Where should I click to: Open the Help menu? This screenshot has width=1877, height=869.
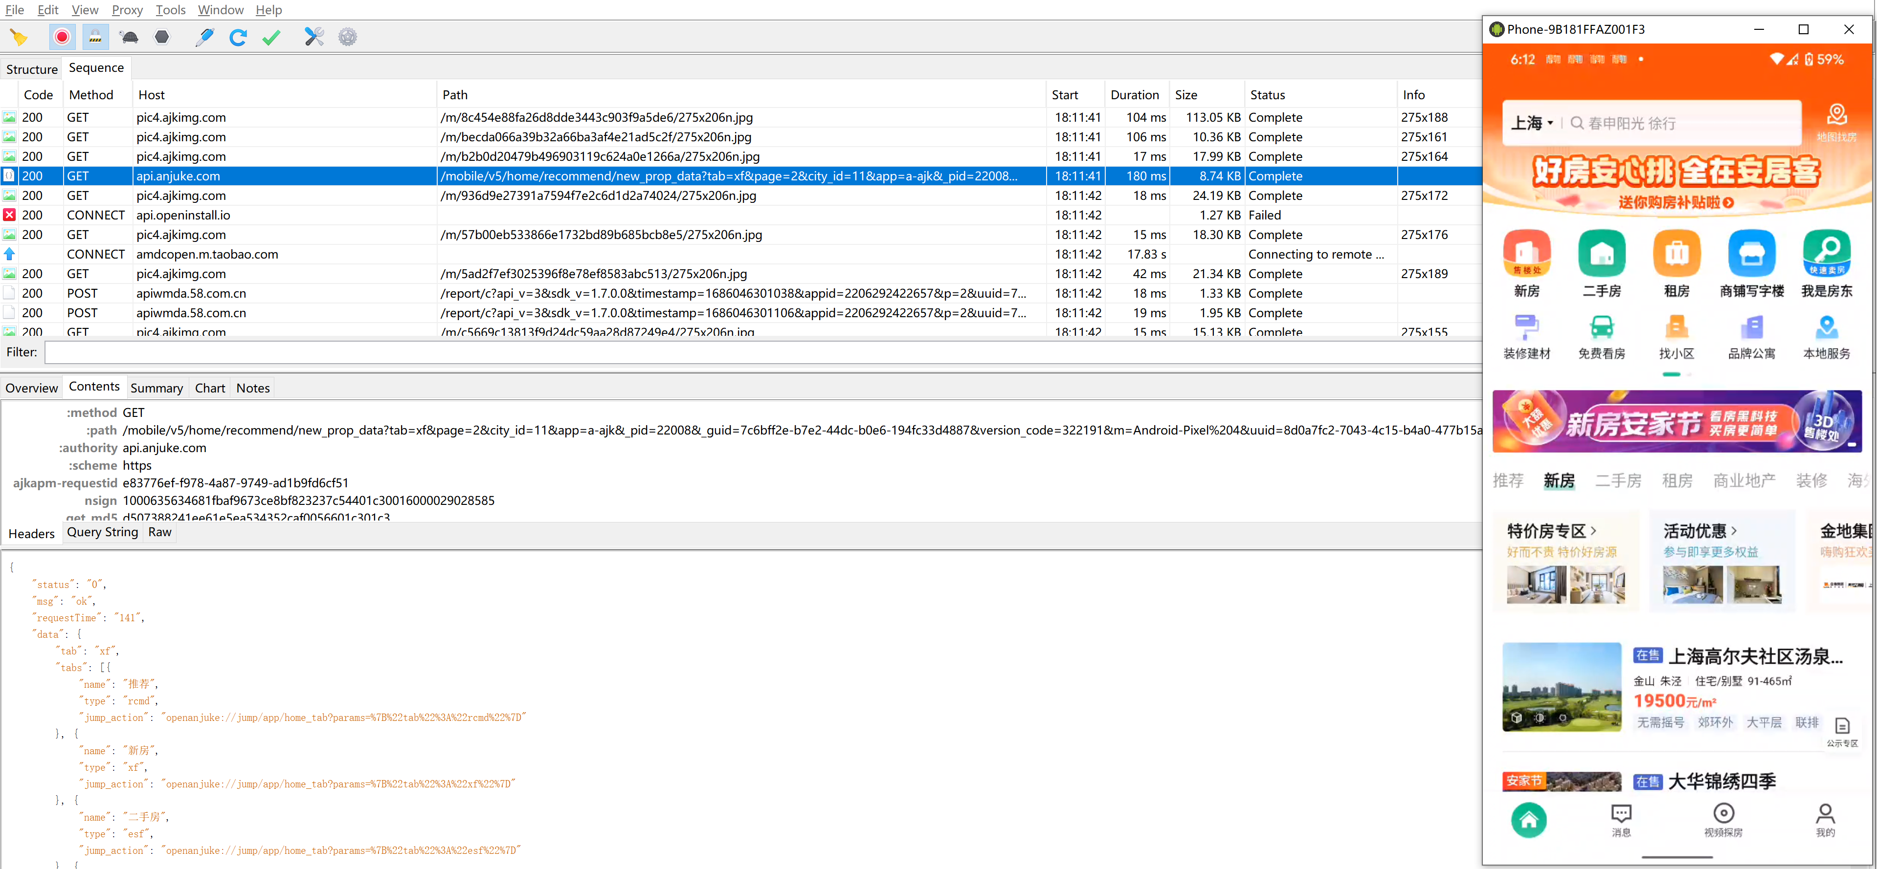pyautogui.click(x=269, y=9)
